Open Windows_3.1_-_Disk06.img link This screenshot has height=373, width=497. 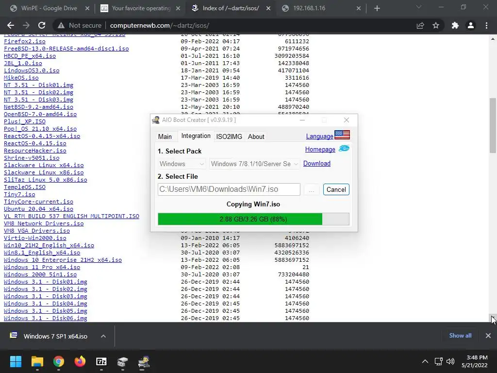point(45,318)
